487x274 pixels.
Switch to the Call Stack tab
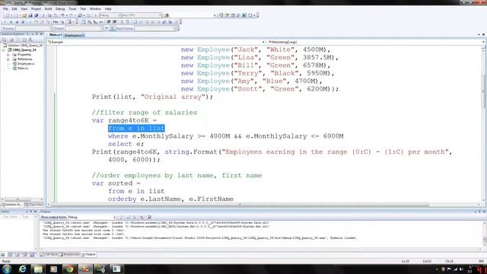click(x=49, y=254)
